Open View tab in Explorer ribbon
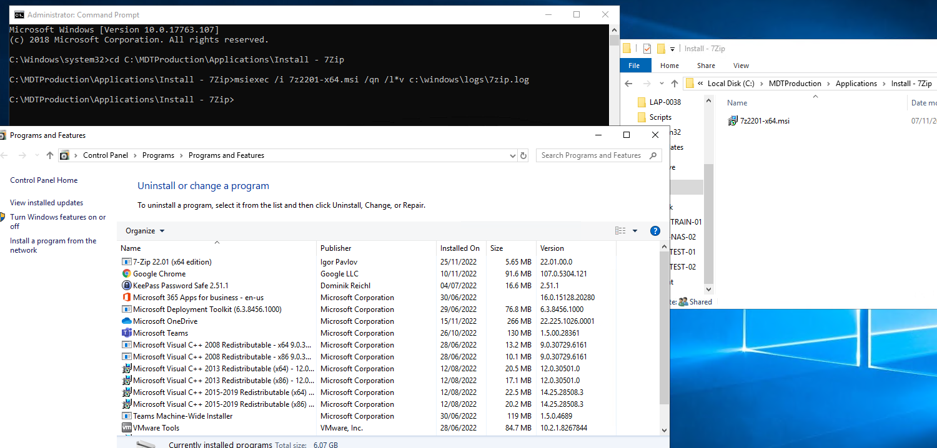Image resolution: width=937 pixels, height=448 pixels. (741, 66)
